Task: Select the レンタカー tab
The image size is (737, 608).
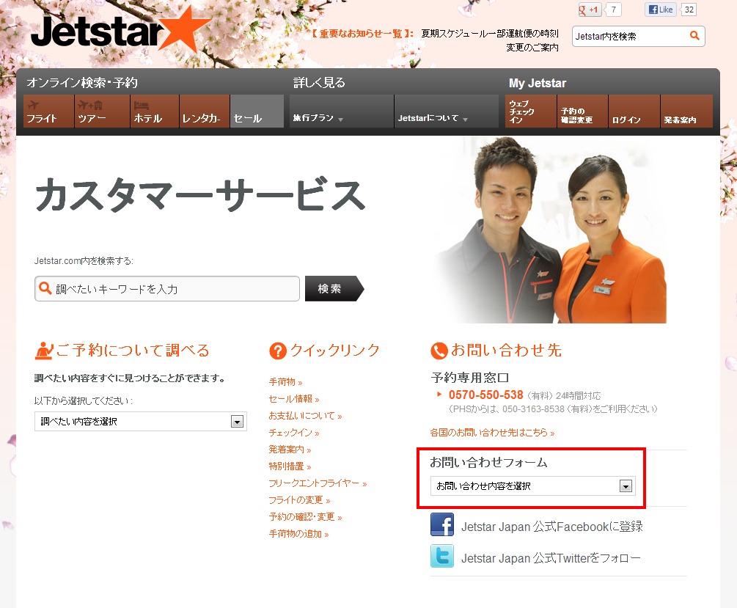Action: 205,116
